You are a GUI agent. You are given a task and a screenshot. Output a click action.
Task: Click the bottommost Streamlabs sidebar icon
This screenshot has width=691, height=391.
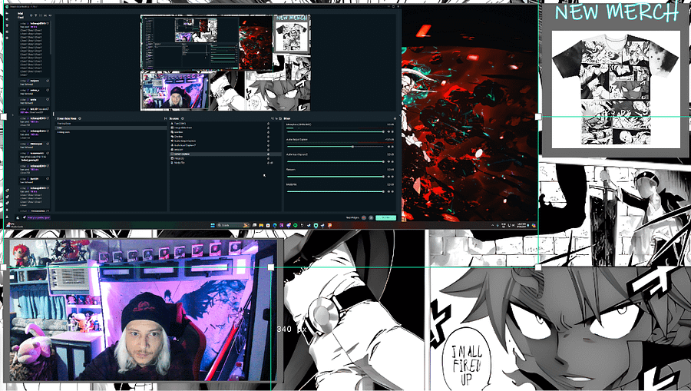click(x=7, y=217)
